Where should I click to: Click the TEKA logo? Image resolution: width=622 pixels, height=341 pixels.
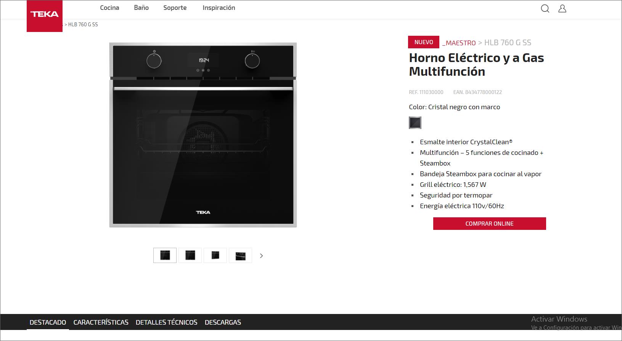click(x=45, y=16)
